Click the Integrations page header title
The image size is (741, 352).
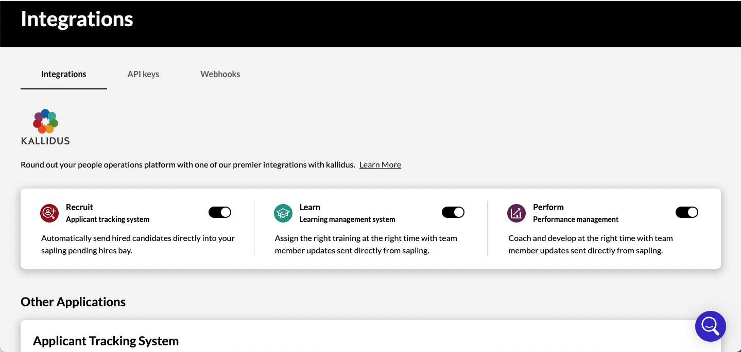tap(77, 19)
